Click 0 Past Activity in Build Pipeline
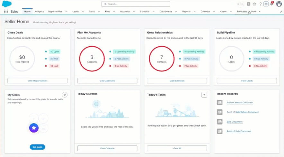The image size is (284, 157). (261, 59)
